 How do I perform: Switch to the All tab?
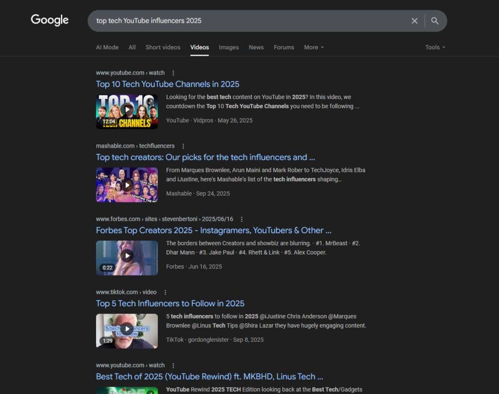(132, 47)
